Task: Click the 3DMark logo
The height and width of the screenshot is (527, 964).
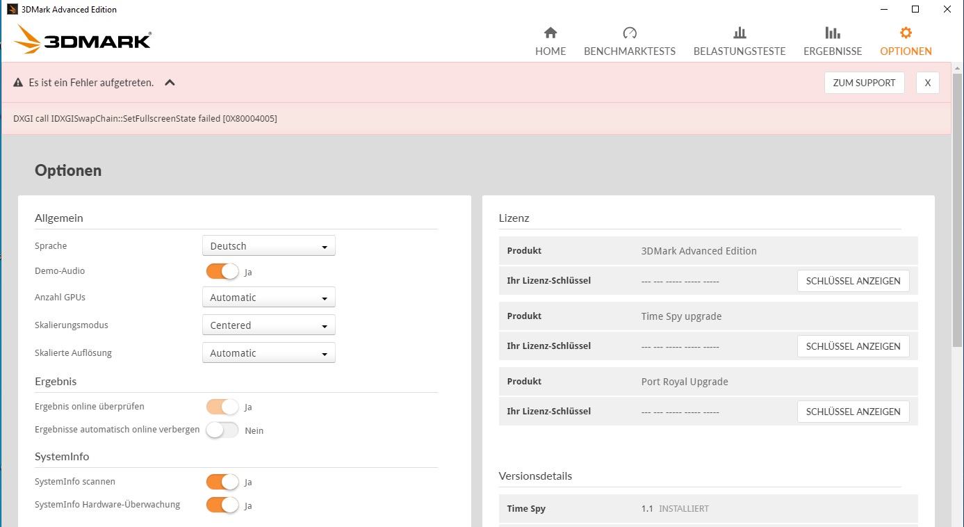Action: [x=83, y=39]
